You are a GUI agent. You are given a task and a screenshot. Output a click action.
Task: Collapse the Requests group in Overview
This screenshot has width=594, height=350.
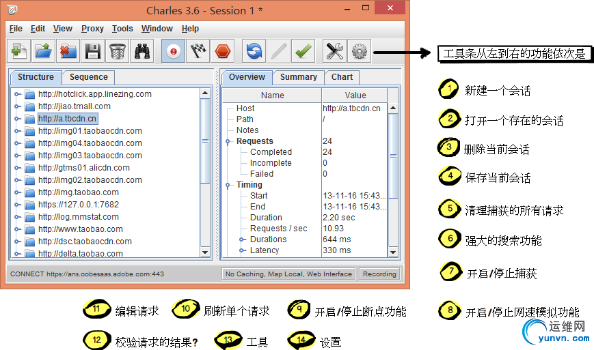(x=228, y=142)
